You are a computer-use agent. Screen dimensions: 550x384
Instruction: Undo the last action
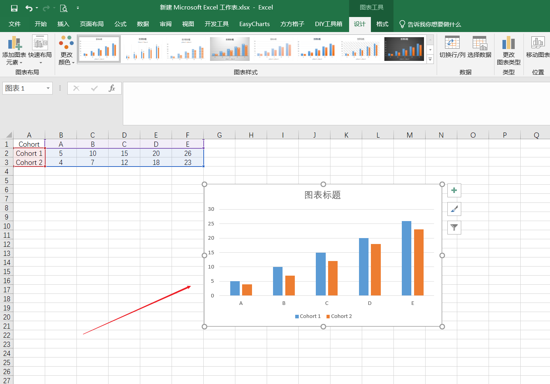tap(29, 8)
